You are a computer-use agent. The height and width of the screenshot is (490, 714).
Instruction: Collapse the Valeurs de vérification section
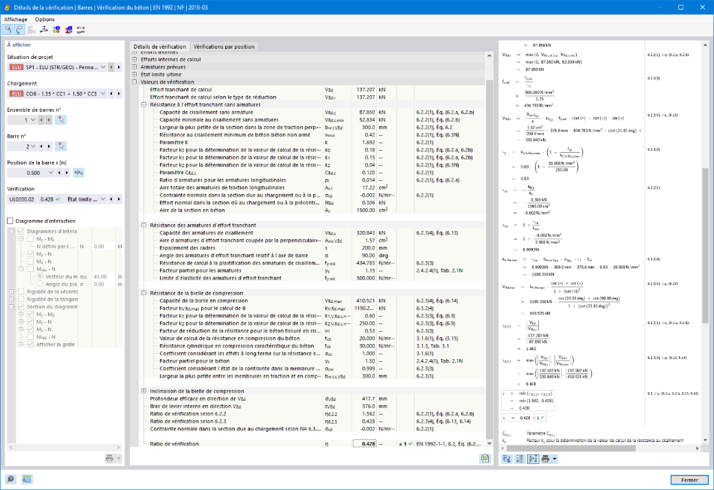pyautogui.click(x=135, y=82)
